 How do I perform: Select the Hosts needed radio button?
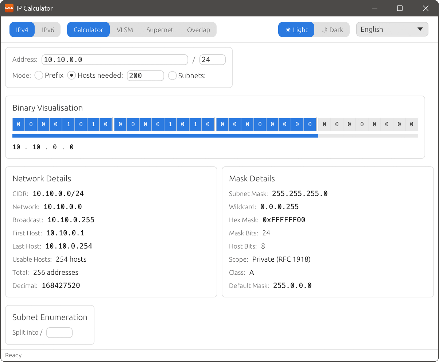(71, 75)
